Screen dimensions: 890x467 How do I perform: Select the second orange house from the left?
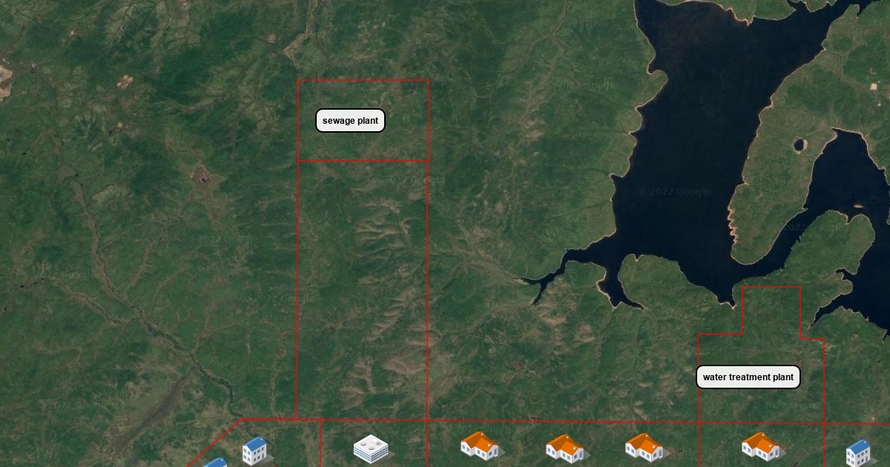[565, 448]
